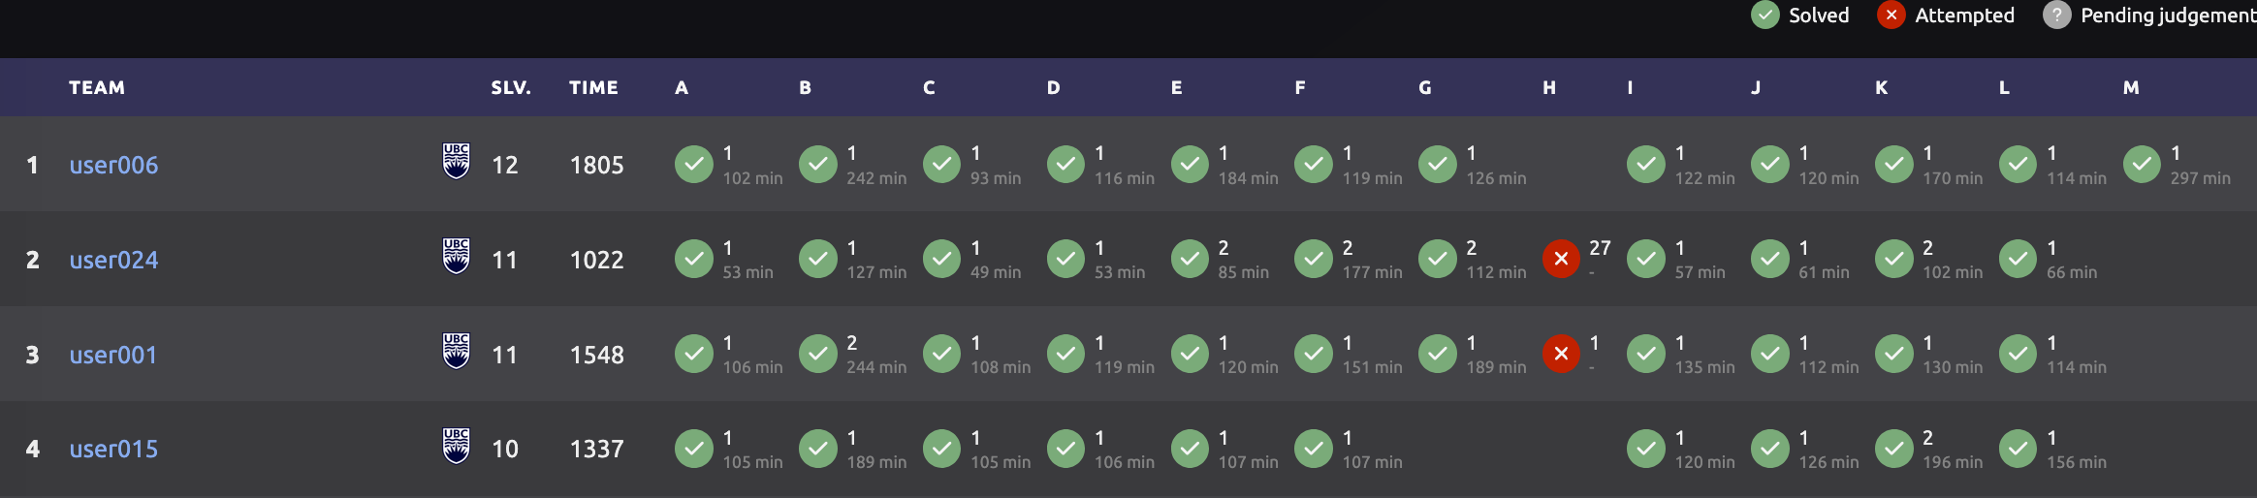Open the user015 team link
Viewport: 2257px width, 498px height.
pyautogui.click(x=113, y=449)
